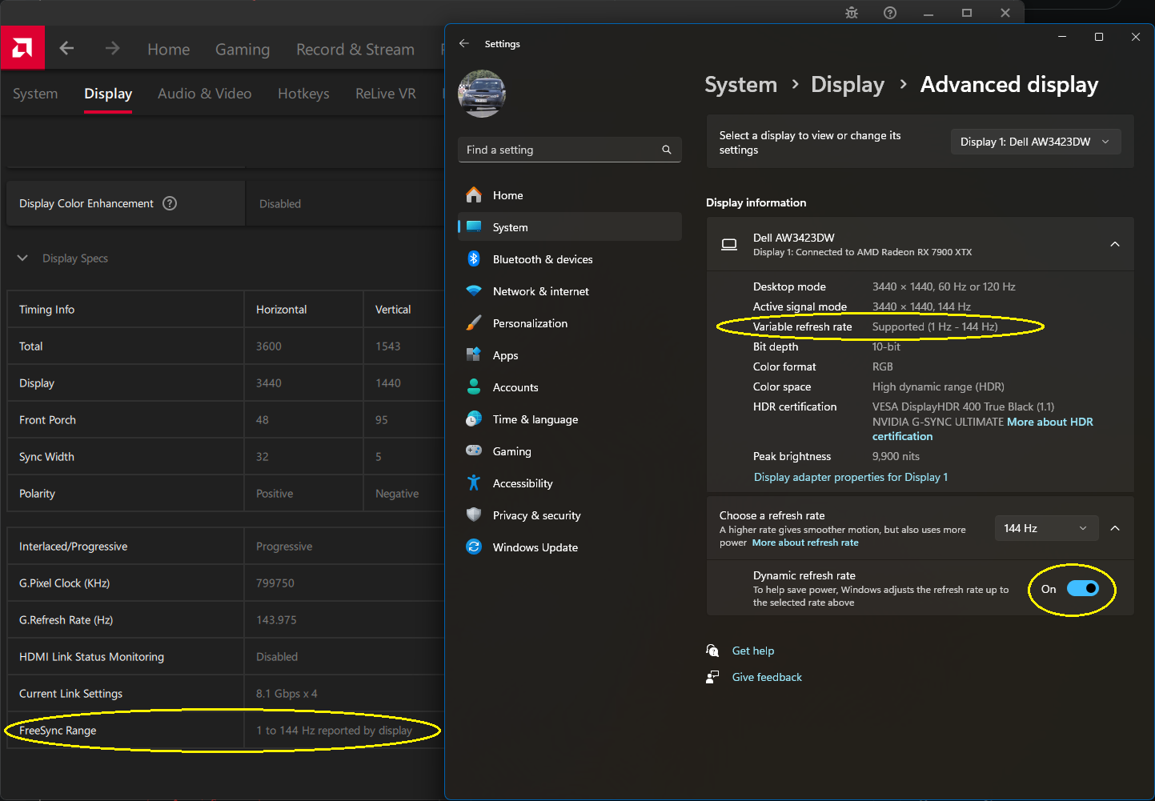Switch to Audio & Video subtab

pos(205,94)
